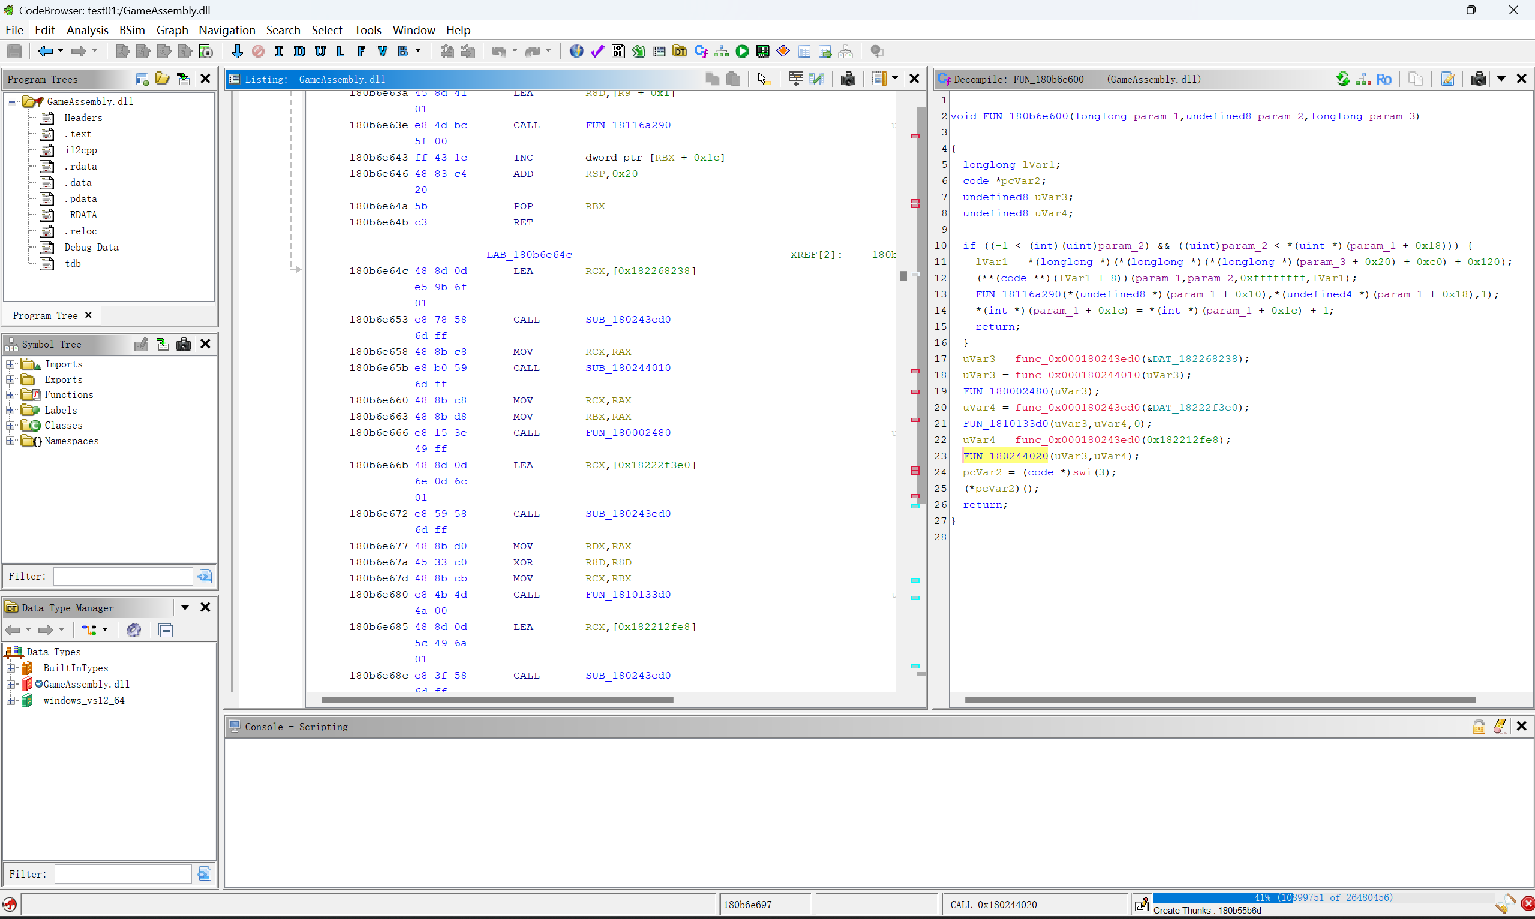Click the Display Bytes toolbar icon
The height and width of the screenshot is (919, 1535).
pyautogui.click(x=618, y=52)
